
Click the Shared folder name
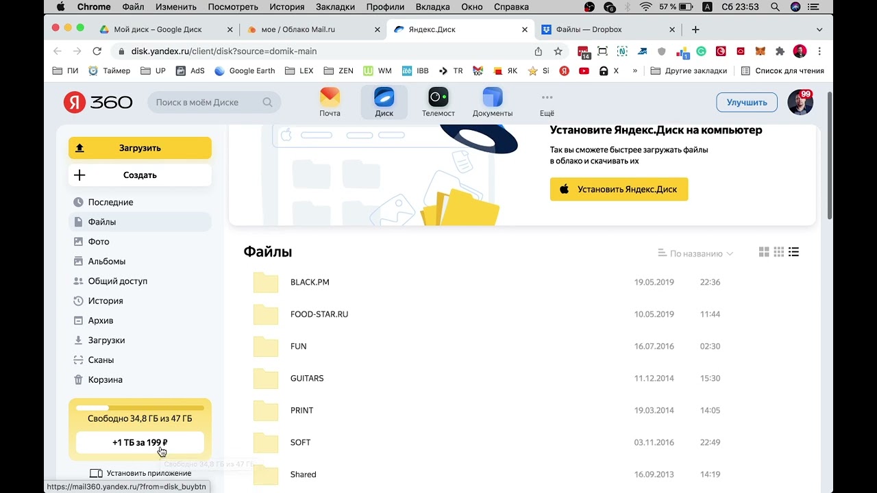click(303, 475)
